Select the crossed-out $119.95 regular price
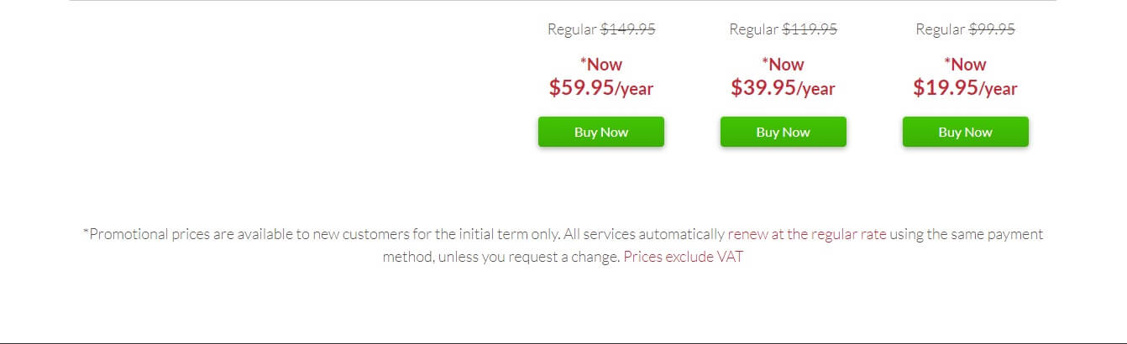This screenshot has height=344, width=1127. click(810, 29)
